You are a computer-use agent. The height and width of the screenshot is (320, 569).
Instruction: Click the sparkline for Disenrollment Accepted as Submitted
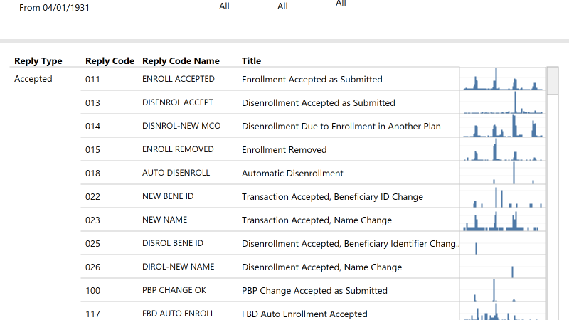502,103
